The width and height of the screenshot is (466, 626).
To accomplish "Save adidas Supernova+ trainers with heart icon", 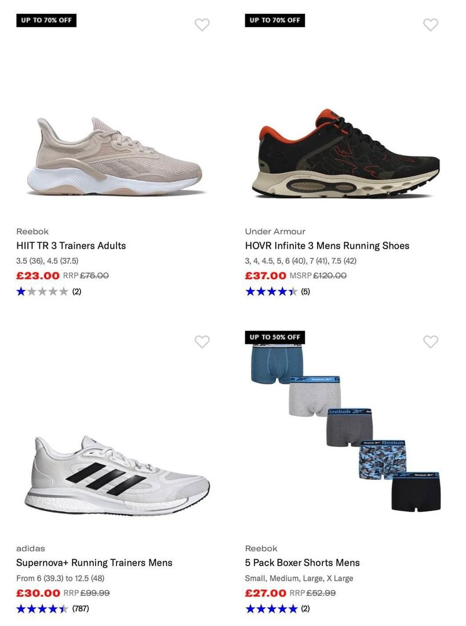I will point(202,342).
